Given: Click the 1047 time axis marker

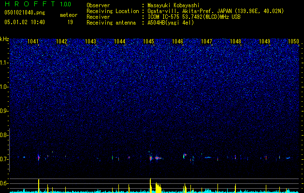Looking at the screenshot, I should (207, 41).
